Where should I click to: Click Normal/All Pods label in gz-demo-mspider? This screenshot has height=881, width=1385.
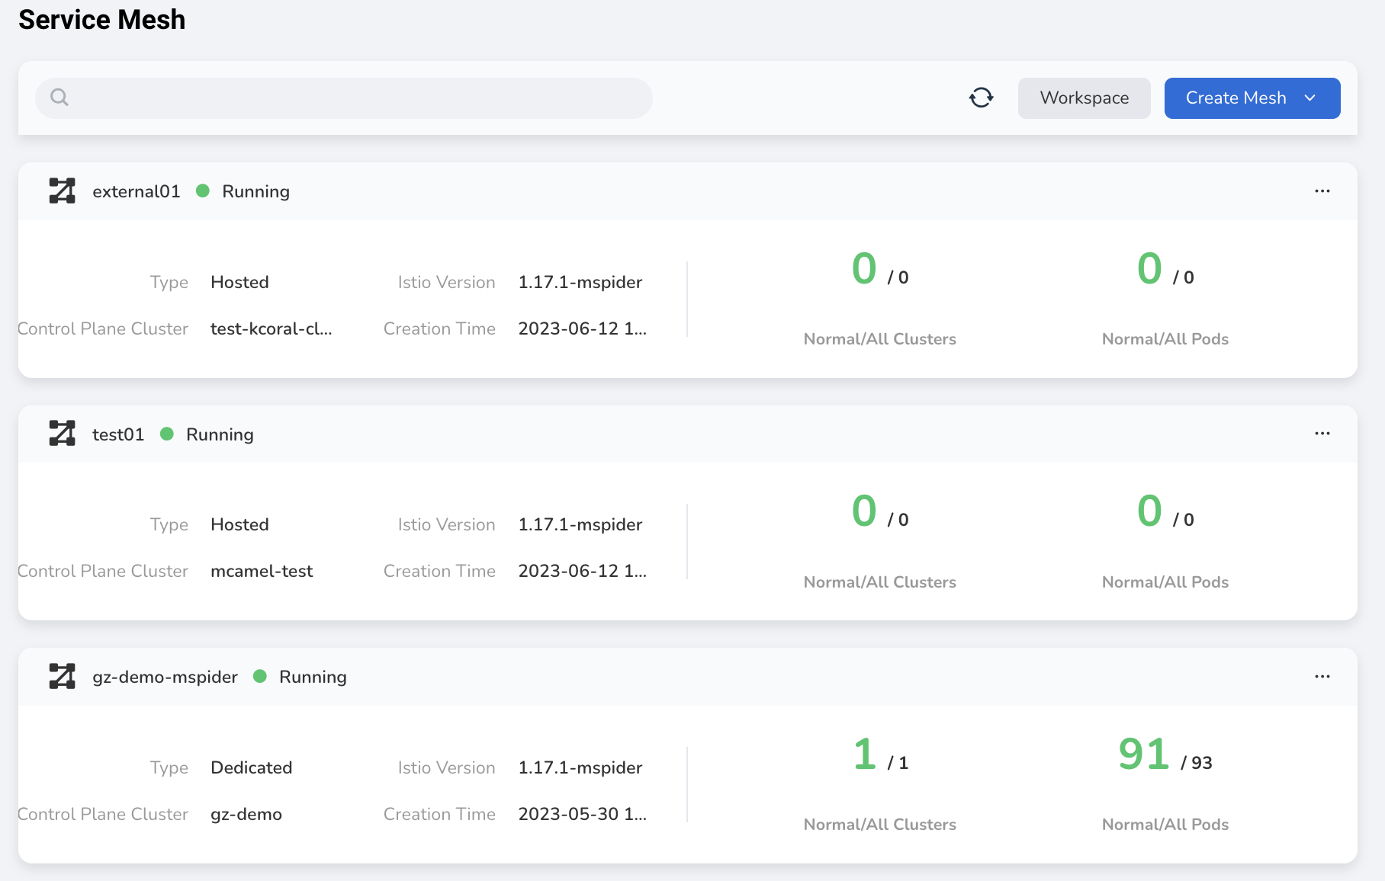click(x=1165, y=825)
